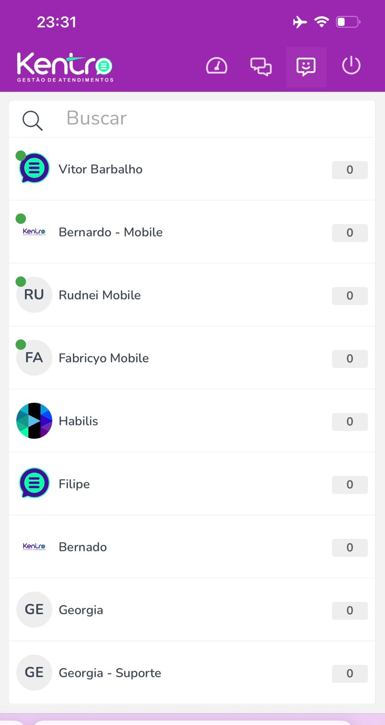Image resolution: width=385 pixels, height=725 pixels.
Task: Select Fabricyo Mobile from the list
Action: point(104,358)
